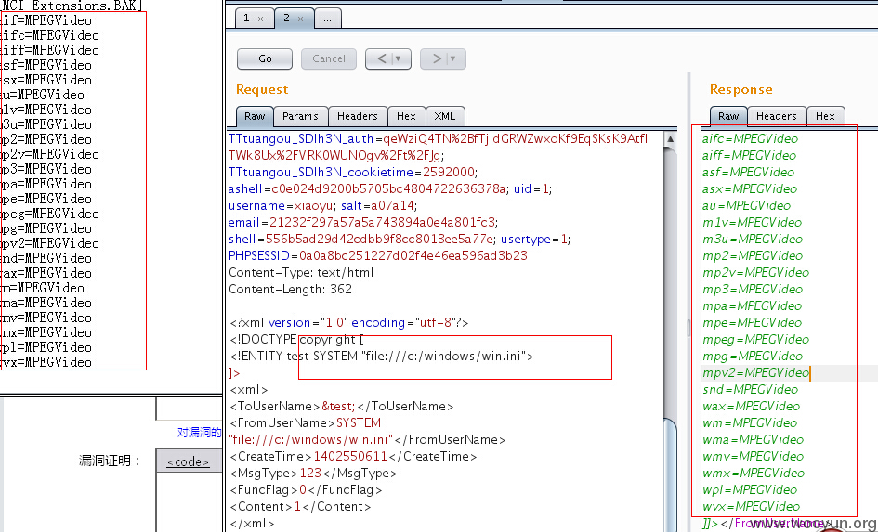The image size is (878, 532).
Task: Click the mpv2=MPEGVideo line in the response
Action: tap(755, 373)
